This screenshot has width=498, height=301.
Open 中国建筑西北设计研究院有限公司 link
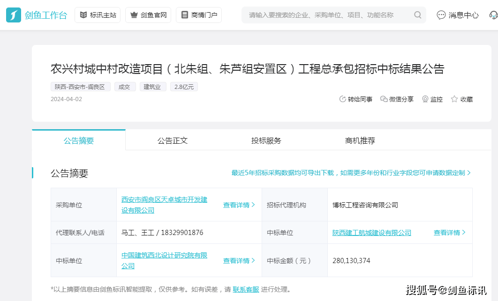(164, 260)
